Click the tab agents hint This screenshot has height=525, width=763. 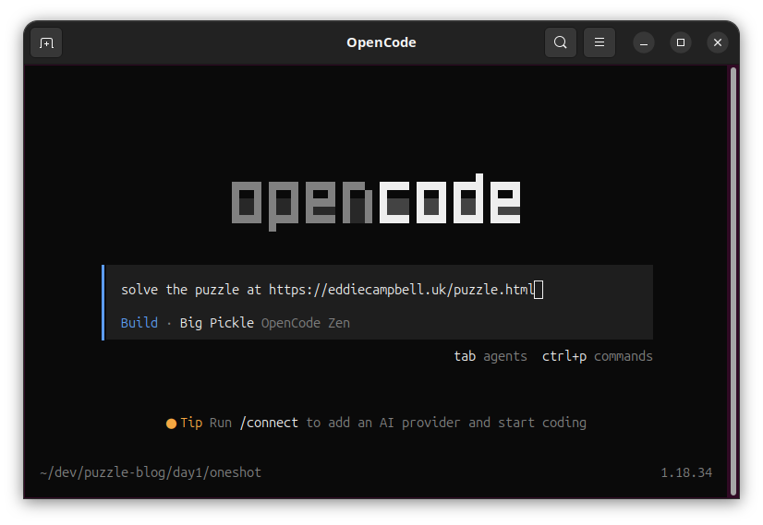tap(490, 356)
